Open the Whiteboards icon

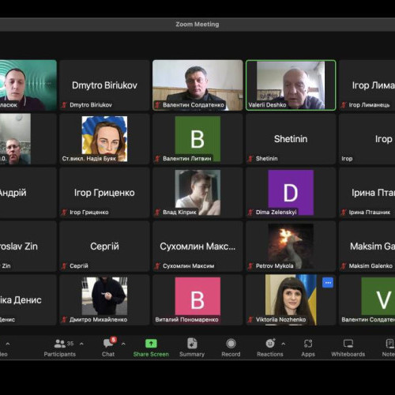pos(348,344)
